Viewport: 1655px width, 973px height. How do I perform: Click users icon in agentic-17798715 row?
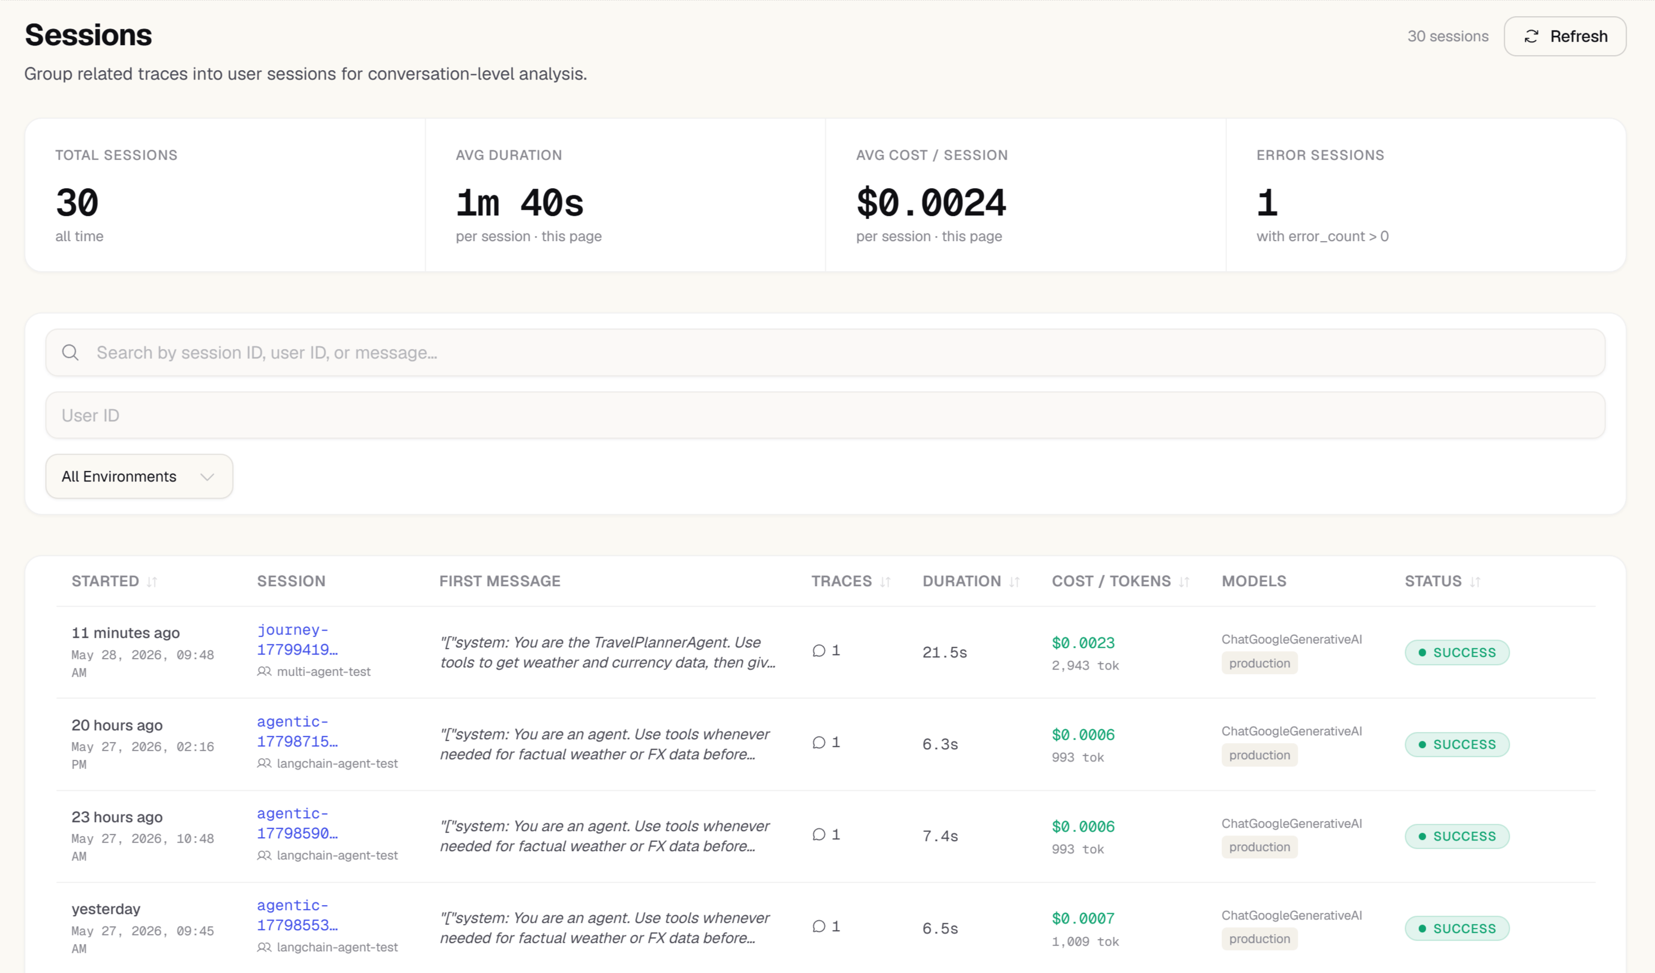[x=264, y=763]
